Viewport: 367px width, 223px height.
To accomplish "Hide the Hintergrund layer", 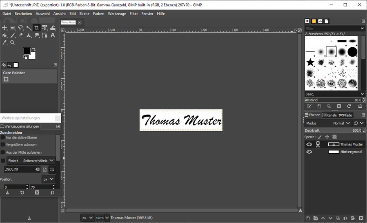I will [x=309, y=152].
